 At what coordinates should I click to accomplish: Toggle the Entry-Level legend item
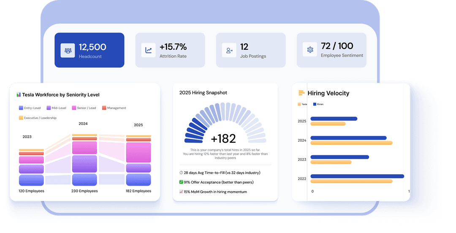coord(30,108)
